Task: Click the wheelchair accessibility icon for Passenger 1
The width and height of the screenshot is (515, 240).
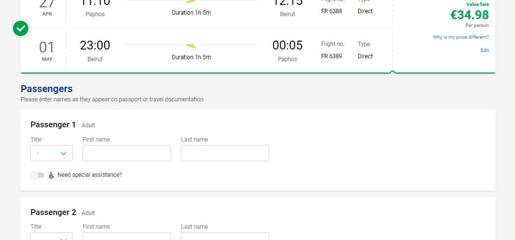Action: click(x=51, y=175)
